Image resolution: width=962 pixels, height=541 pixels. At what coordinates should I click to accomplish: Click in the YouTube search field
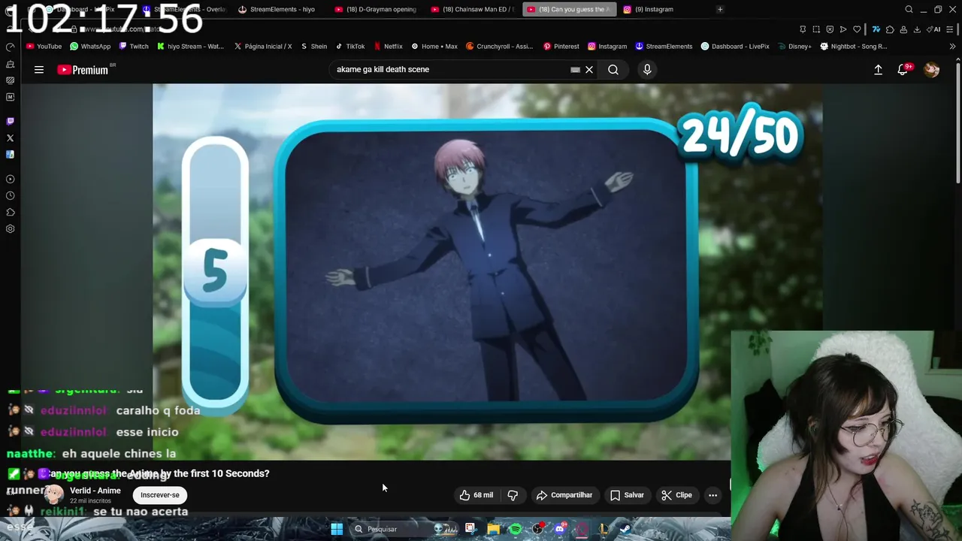click(x=451, y=69)
